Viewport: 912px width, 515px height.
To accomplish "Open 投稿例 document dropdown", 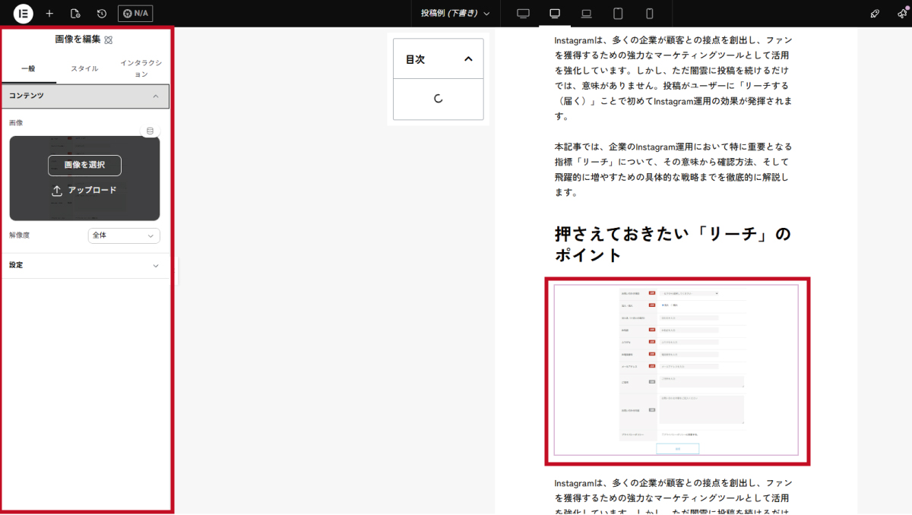I will pos(455,14).
